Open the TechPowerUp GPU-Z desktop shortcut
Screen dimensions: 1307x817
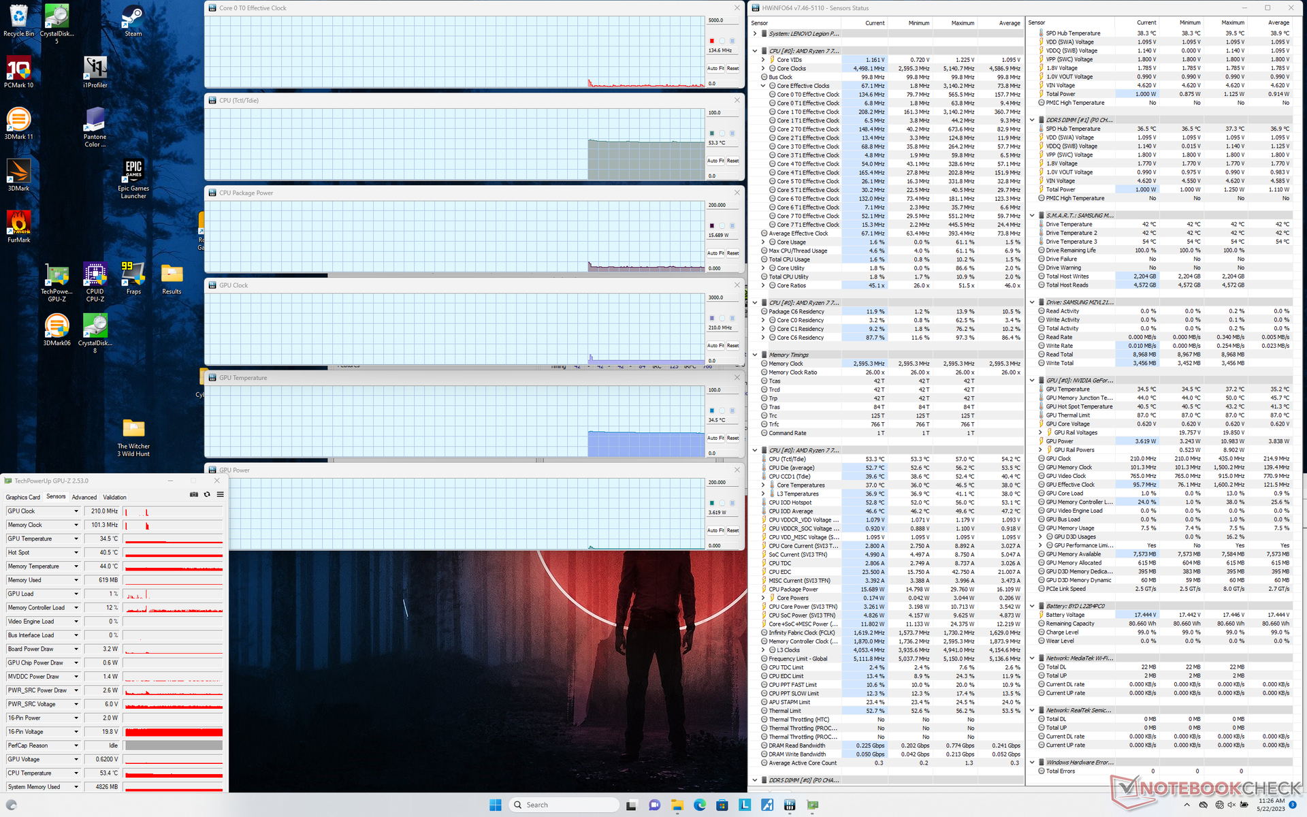click(x=57, y=282)
